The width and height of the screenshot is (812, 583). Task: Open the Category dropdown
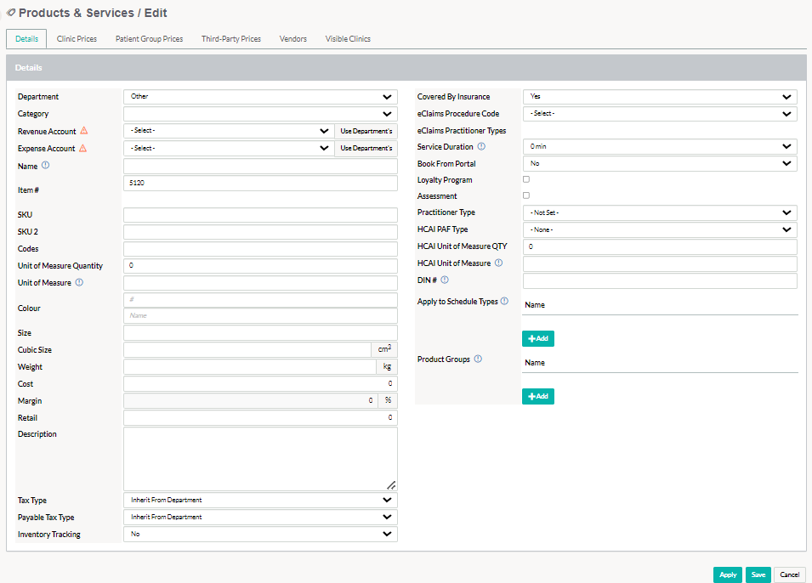[260, 114]
